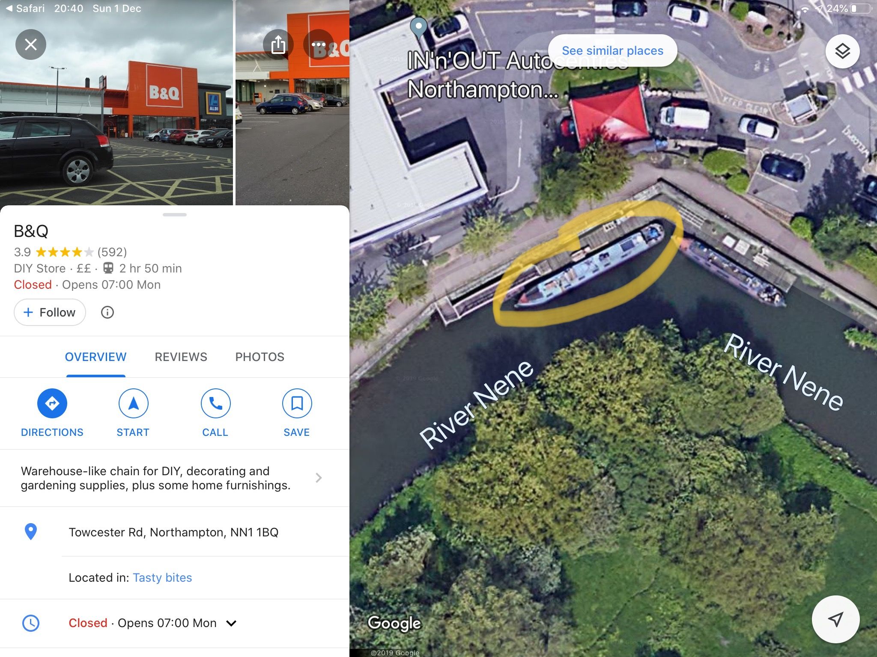Open the Tasty bites link
This screenshot has width=877, height=657.
[x=162, y=577]
